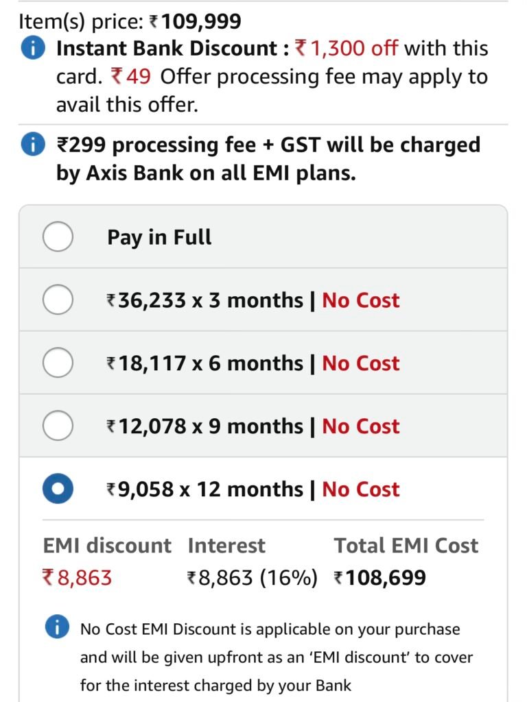The image size is (527, 702).
Task: Click the Total EMI Cost ₹108,699 value
Action: pos(380,577)
